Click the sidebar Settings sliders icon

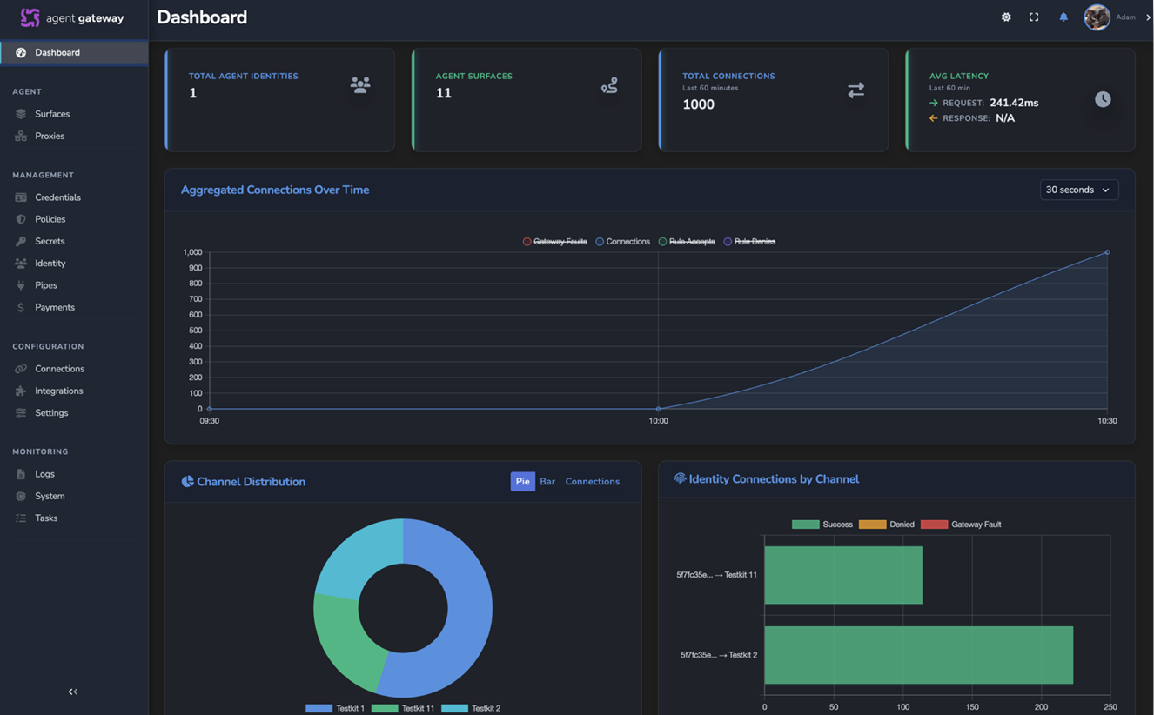tap(21, 412)
